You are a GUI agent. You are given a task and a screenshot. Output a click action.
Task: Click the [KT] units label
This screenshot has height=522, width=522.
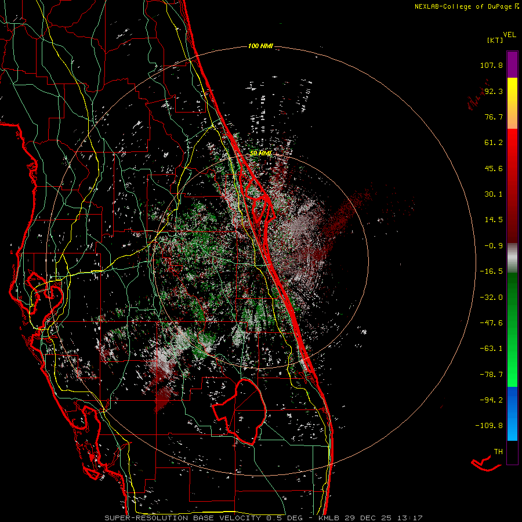click(495, 40)
